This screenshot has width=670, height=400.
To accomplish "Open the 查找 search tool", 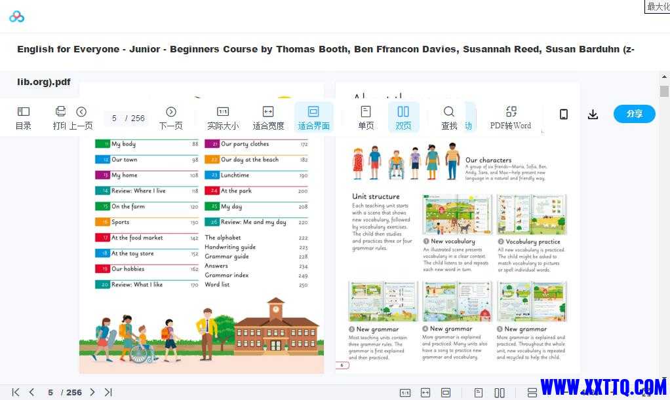I will click(x=448, y=118).
